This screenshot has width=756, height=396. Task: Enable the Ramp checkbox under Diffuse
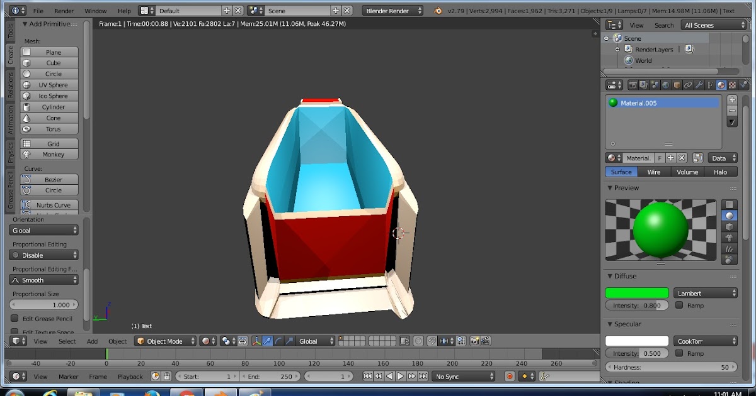pos(679,305)
